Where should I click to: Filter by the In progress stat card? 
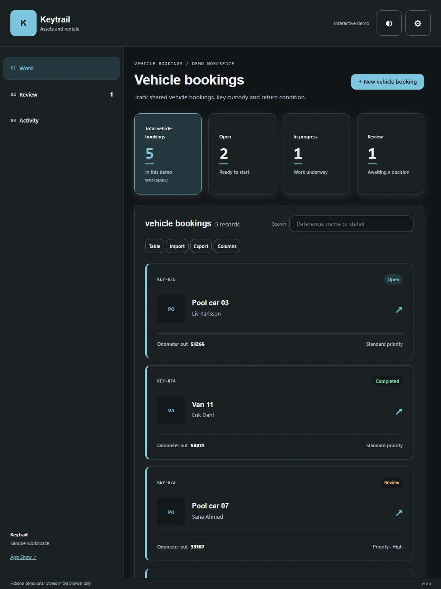316,154
